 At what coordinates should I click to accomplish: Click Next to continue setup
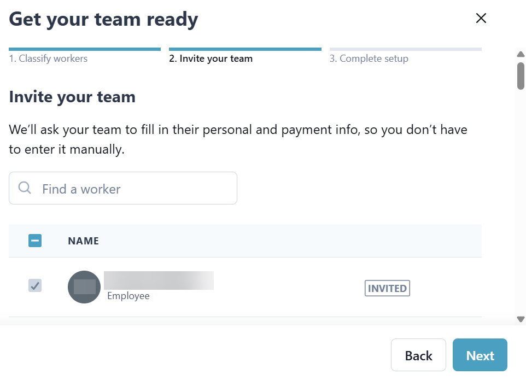point(480,355)
